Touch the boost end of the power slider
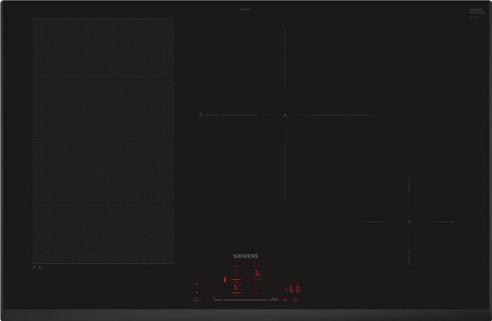Viewport: 492px width, 321px height. tap(274, 300)
